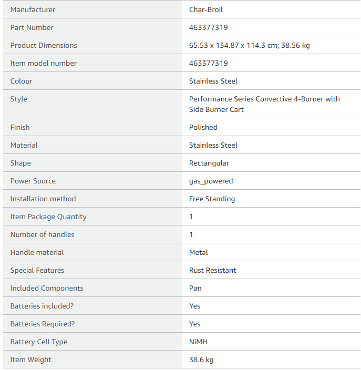Screen dimensions: 361x370
Task: Click the Material row's Stainless Steel value
Action: click(213, 145)
